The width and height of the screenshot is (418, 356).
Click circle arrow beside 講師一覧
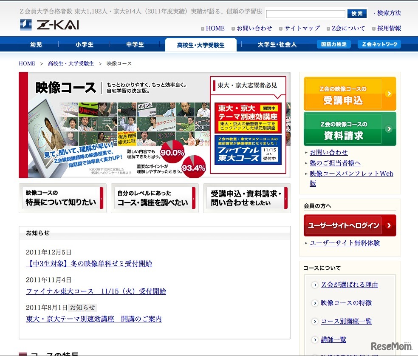tap(315, 340)
